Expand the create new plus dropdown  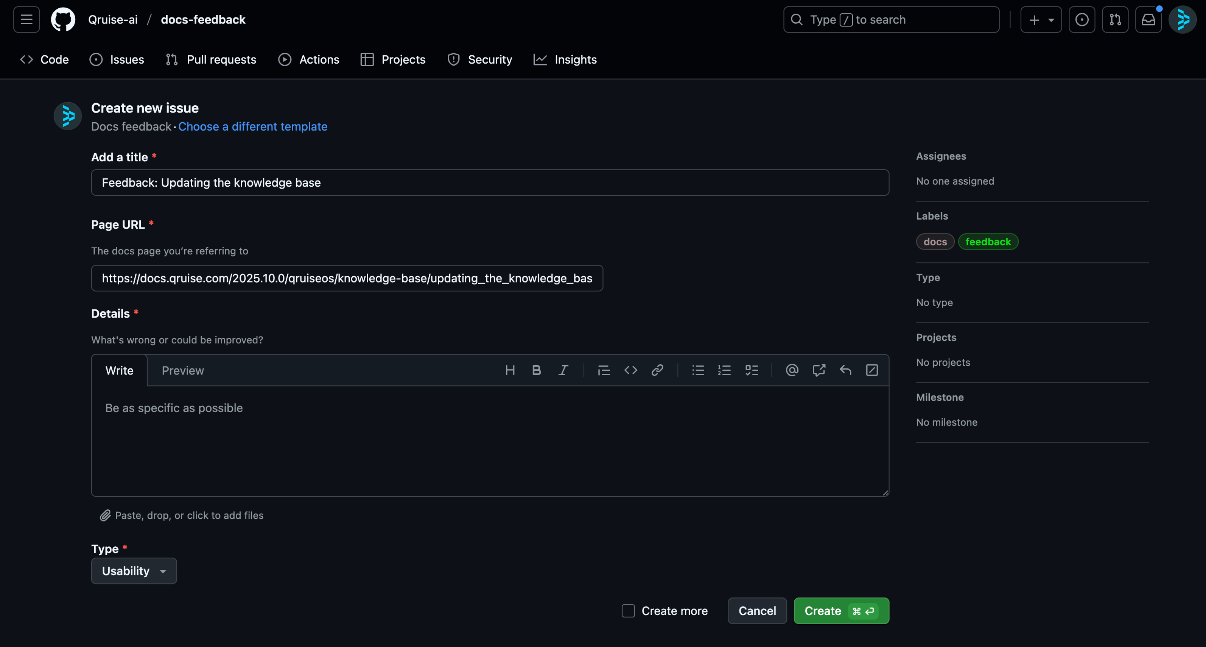1041,20
